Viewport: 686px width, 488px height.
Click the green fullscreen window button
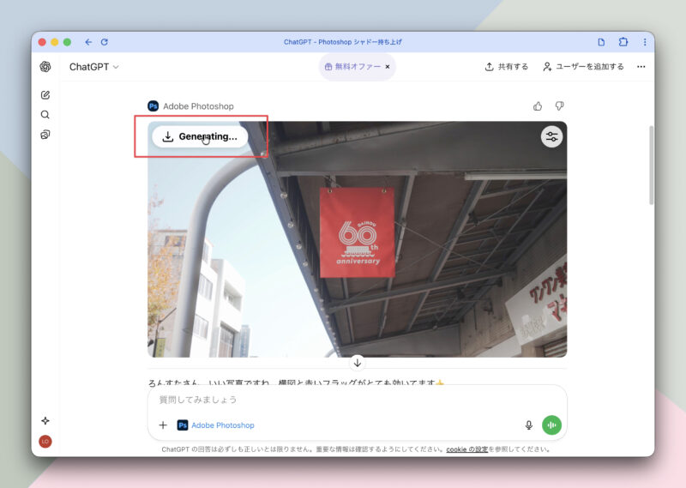point(67,42)
